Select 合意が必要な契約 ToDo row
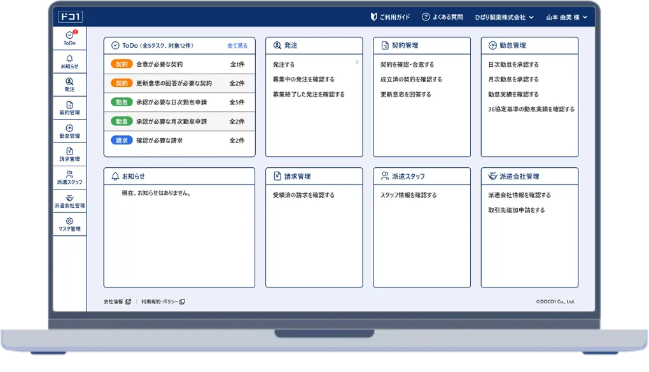 click(x=179, y=64)
